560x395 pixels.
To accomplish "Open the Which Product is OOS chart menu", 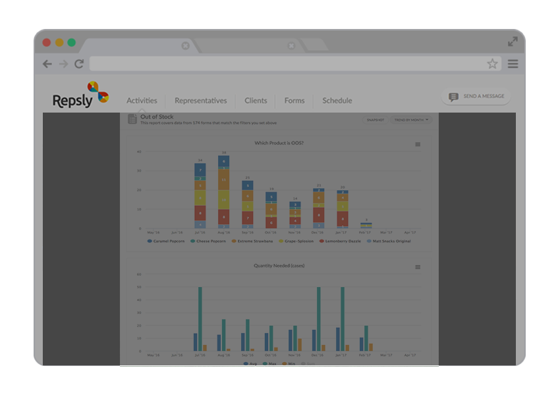I will 419,145.
